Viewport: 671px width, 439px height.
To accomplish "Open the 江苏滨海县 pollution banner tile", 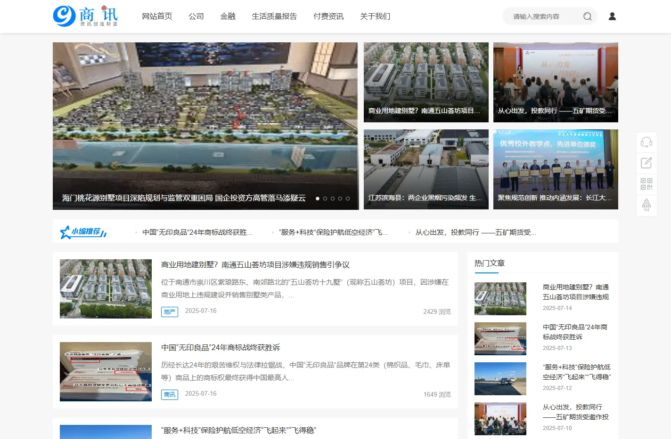I will click(x=426, y=169).
